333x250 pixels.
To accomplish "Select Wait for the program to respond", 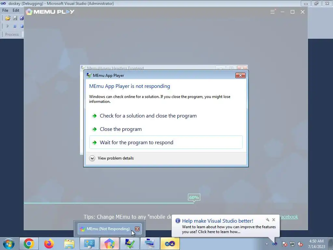I will [166, 142].
